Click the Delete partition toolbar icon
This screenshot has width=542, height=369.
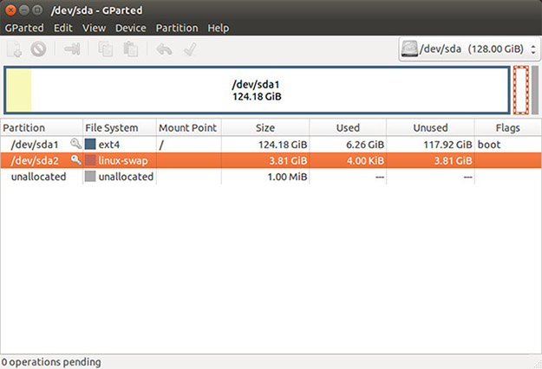point(38,50)
